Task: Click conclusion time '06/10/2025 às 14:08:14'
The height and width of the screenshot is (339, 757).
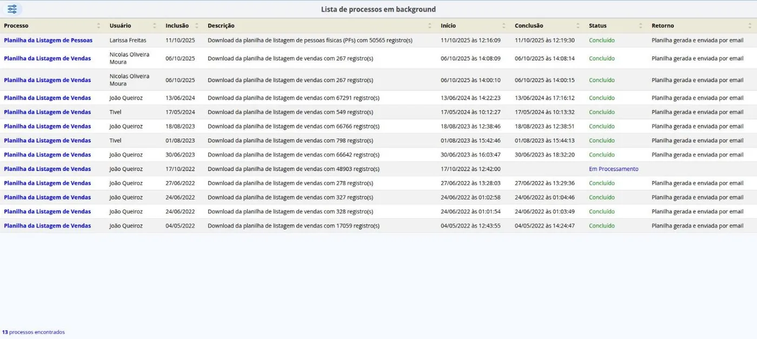Action: tap(544, 58)
